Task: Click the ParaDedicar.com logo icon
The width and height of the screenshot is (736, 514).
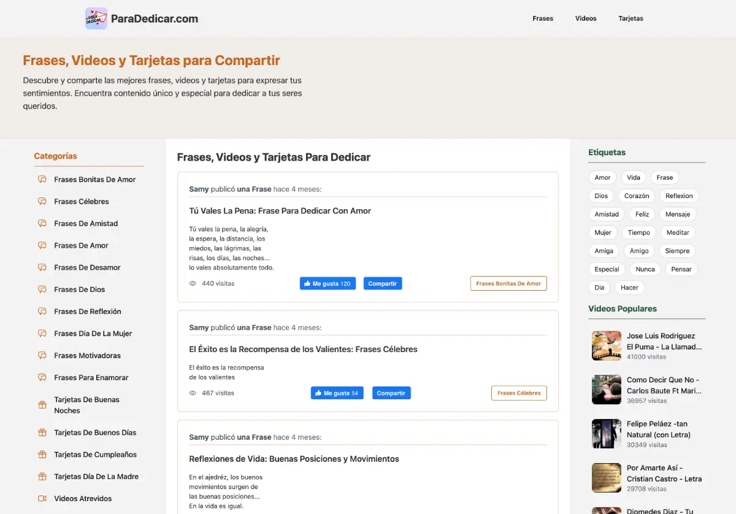Action: (x=96, y=18)
